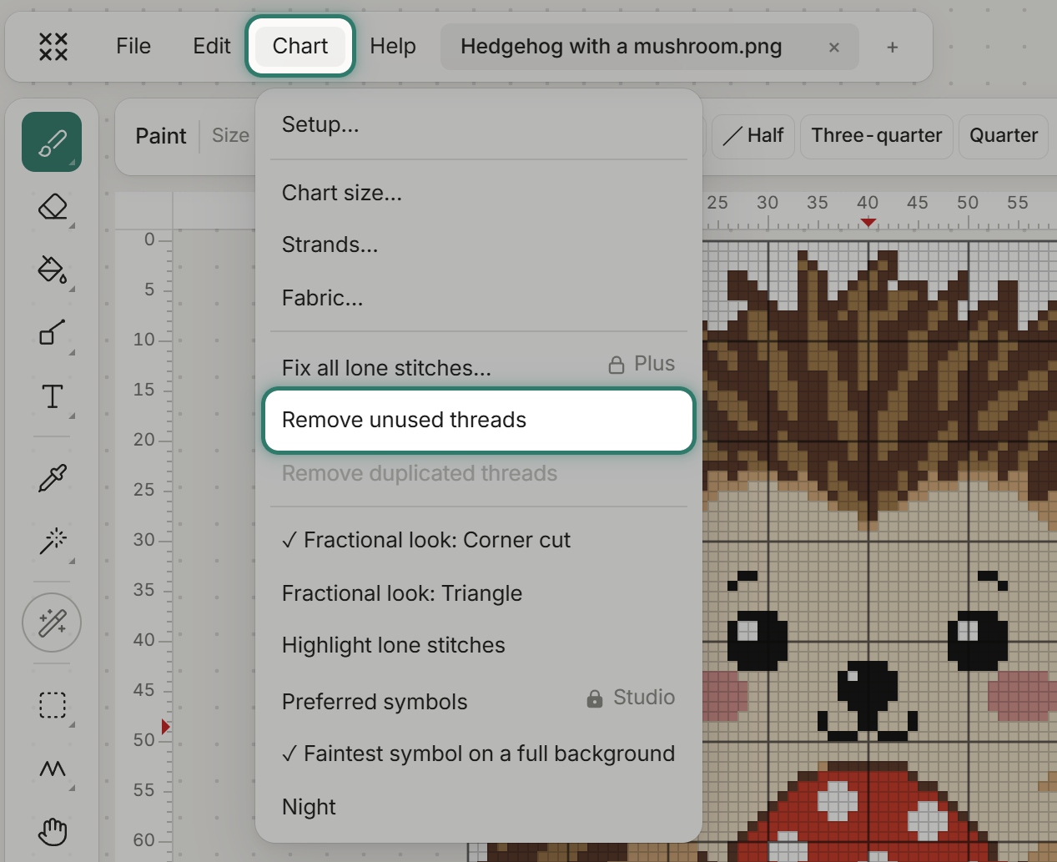Open Fabric... settings
This screenshot has height=862, width=1057.
pos(479,298)
